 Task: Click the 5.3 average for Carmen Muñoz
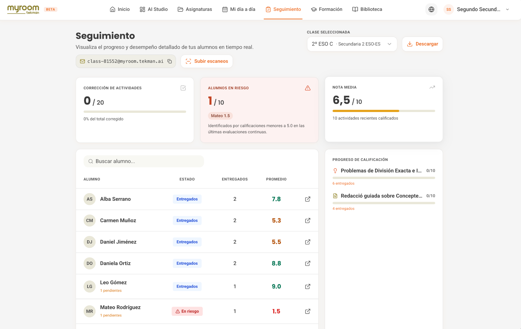(276, 221)
